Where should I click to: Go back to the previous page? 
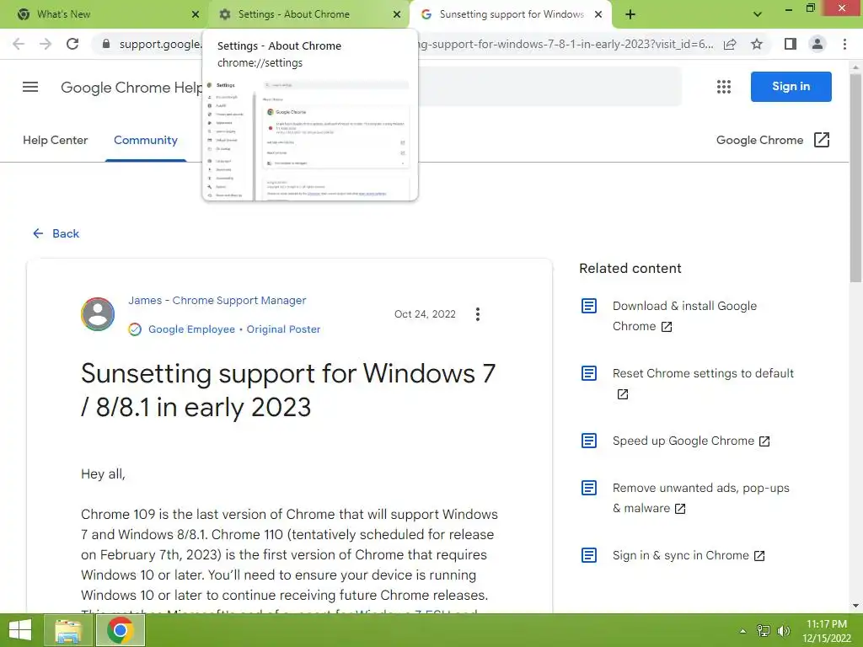(x=19, y=44)
